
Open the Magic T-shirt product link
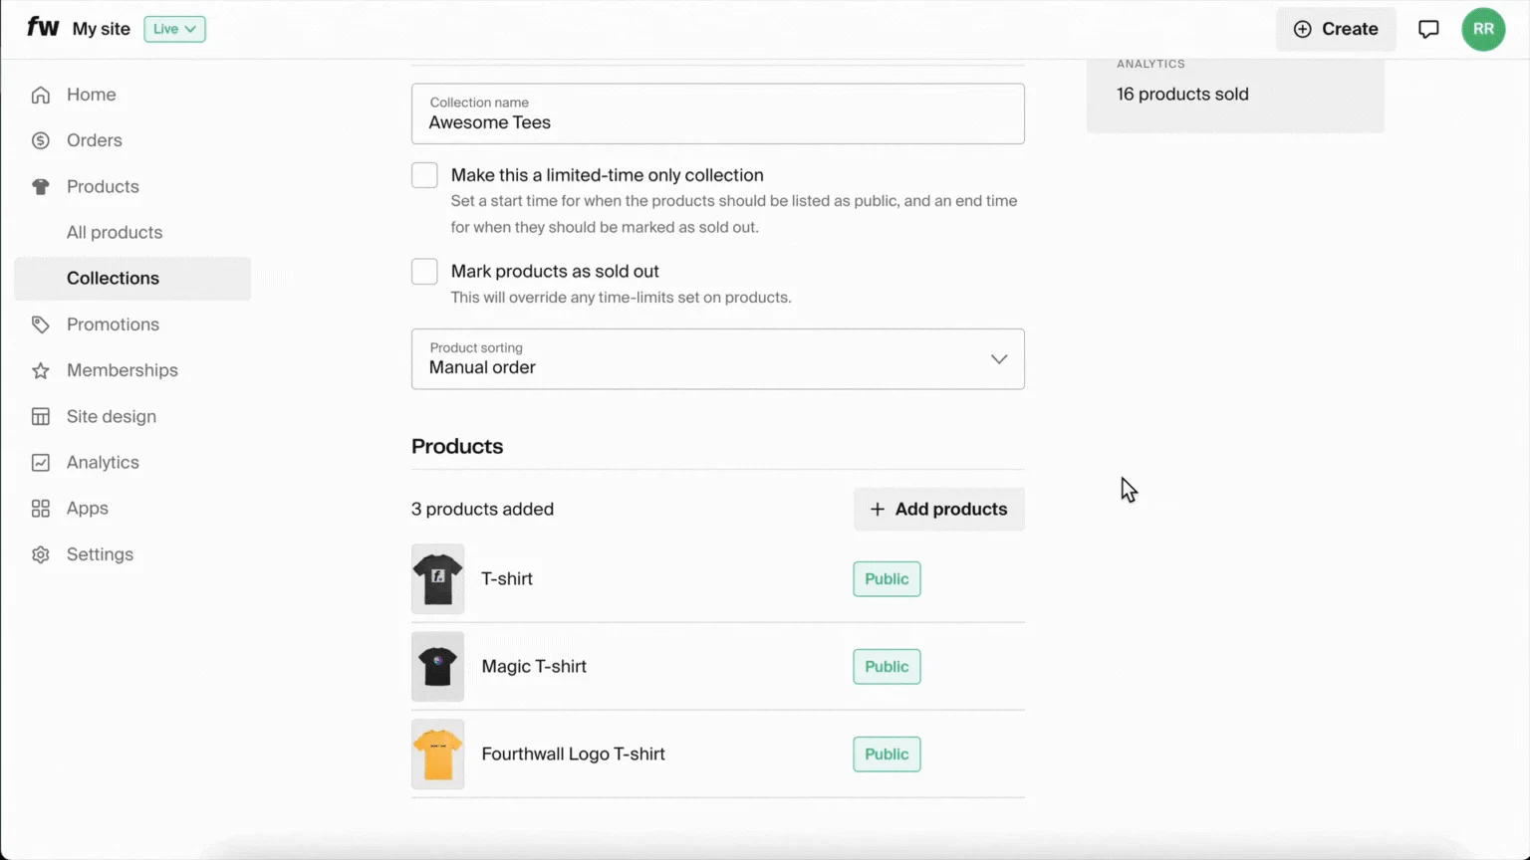pyautogui.click(x=534, y=666)
